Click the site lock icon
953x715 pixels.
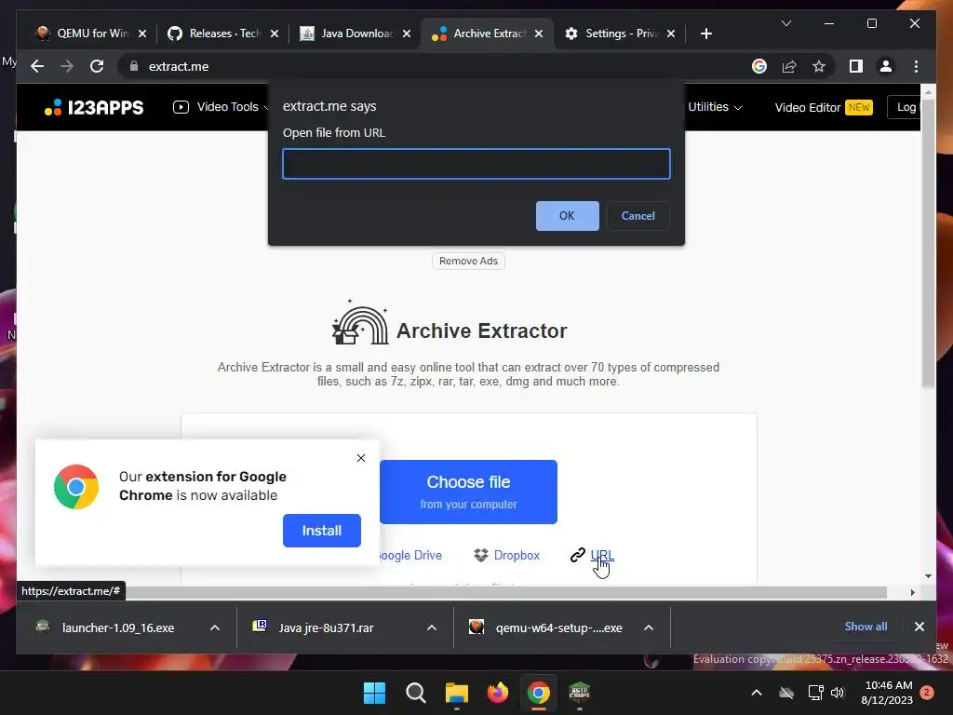[134, 66]
